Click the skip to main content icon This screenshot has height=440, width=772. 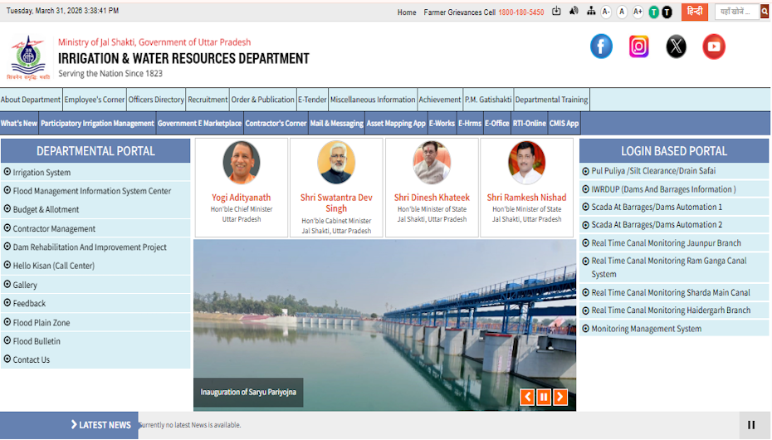click(x=556, y=11)
